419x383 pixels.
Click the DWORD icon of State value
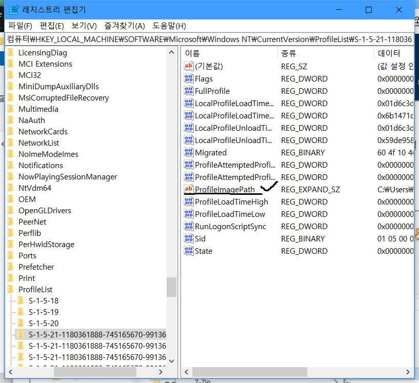tap(188, 251)
